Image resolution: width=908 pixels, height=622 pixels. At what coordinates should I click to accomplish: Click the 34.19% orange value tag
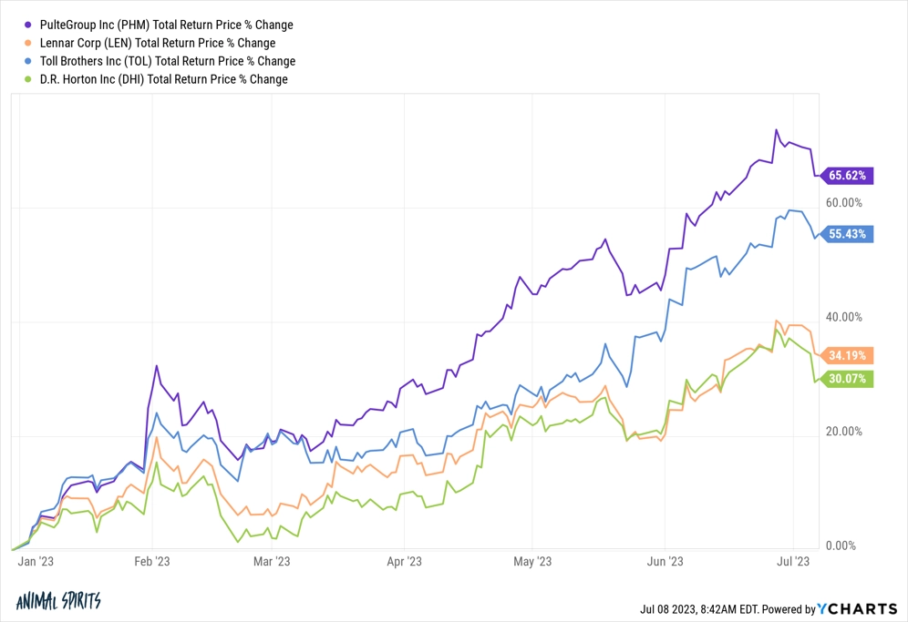click(x=847, y=355)
